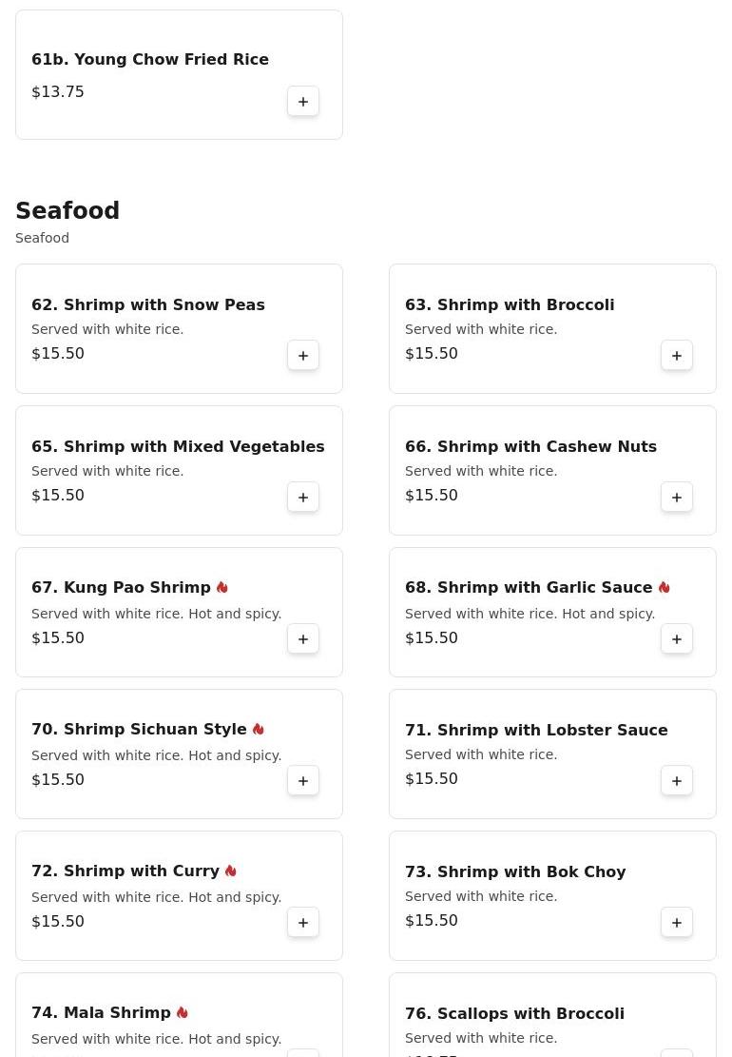Viewport: 732px width, 1057px height.
Task: Add Shrimp with Bok Choy to cart
Action: tap(677, 923)
